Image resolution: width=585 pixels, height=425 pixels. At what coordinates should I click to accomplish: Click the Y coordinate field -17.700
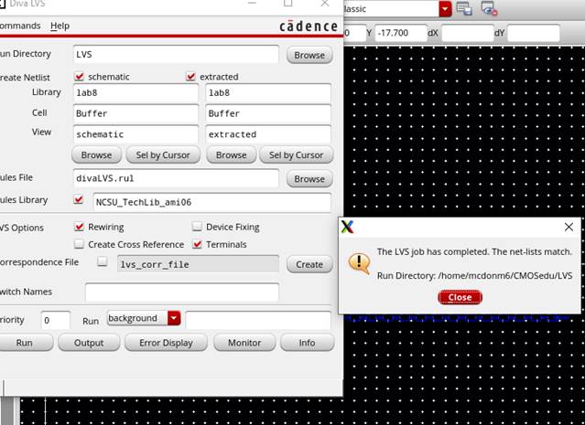point(400,33)
